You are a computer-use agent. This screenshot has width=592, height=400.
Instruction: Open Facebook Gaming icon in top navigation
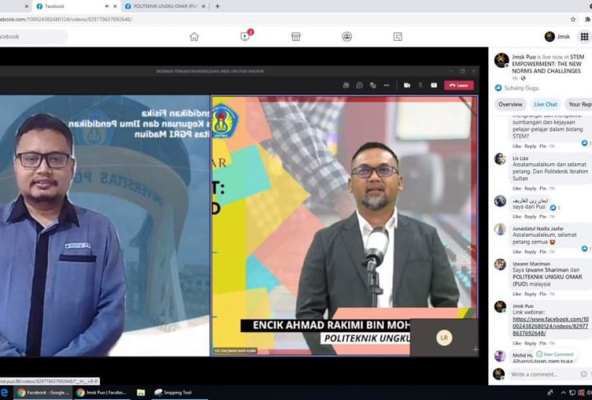398,37
